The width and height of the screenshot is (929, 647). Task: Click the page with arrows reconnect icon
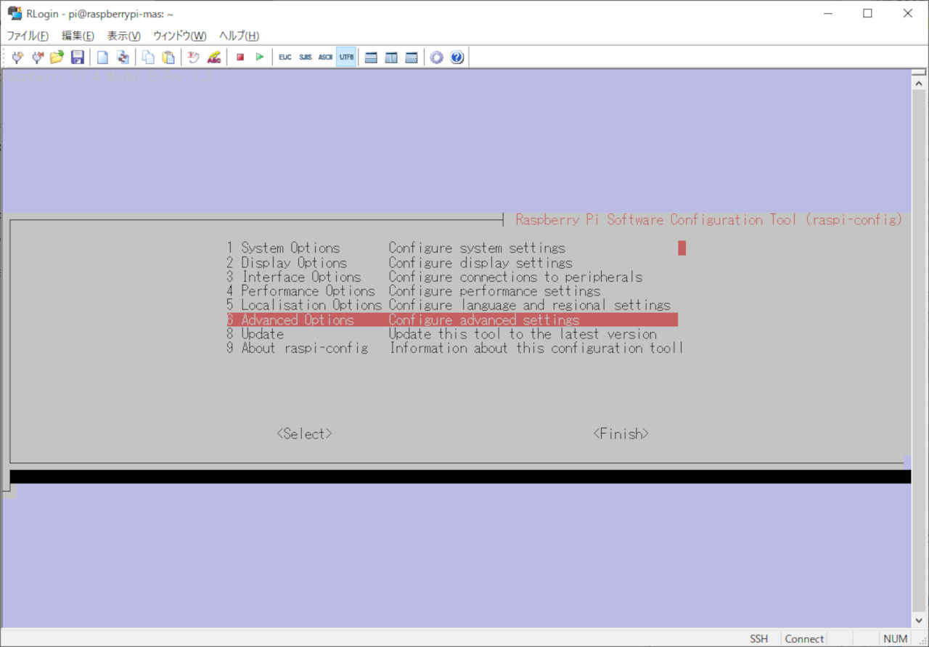123,57
